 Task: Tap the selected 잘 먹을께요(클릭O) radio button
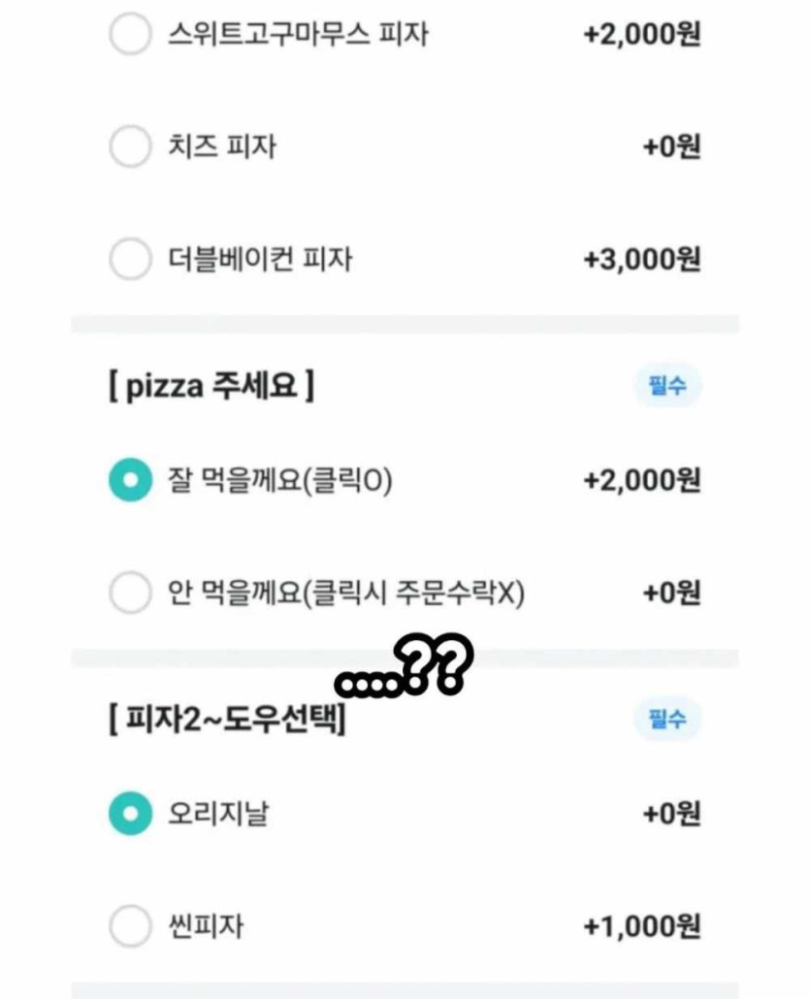(x=130, y=480)
